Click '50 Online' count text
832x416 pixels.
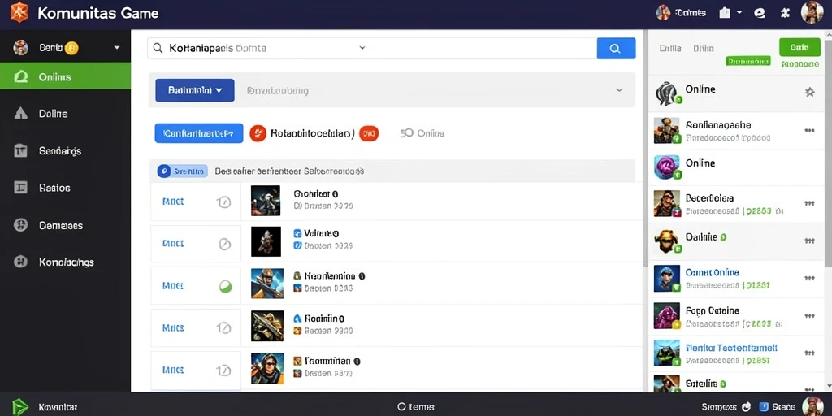click(x=422, y=133)
